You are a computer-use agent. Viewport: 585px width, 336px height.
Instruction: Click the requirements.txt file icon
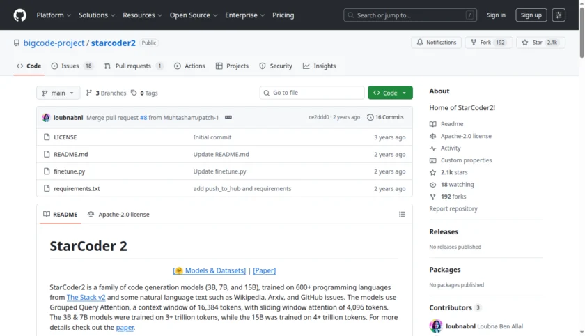point(47,188)
